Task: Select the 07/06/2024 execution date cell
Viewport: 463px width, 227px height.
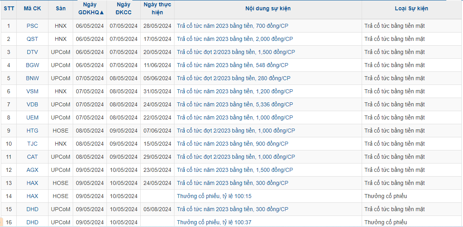Action: pos(157,131)
